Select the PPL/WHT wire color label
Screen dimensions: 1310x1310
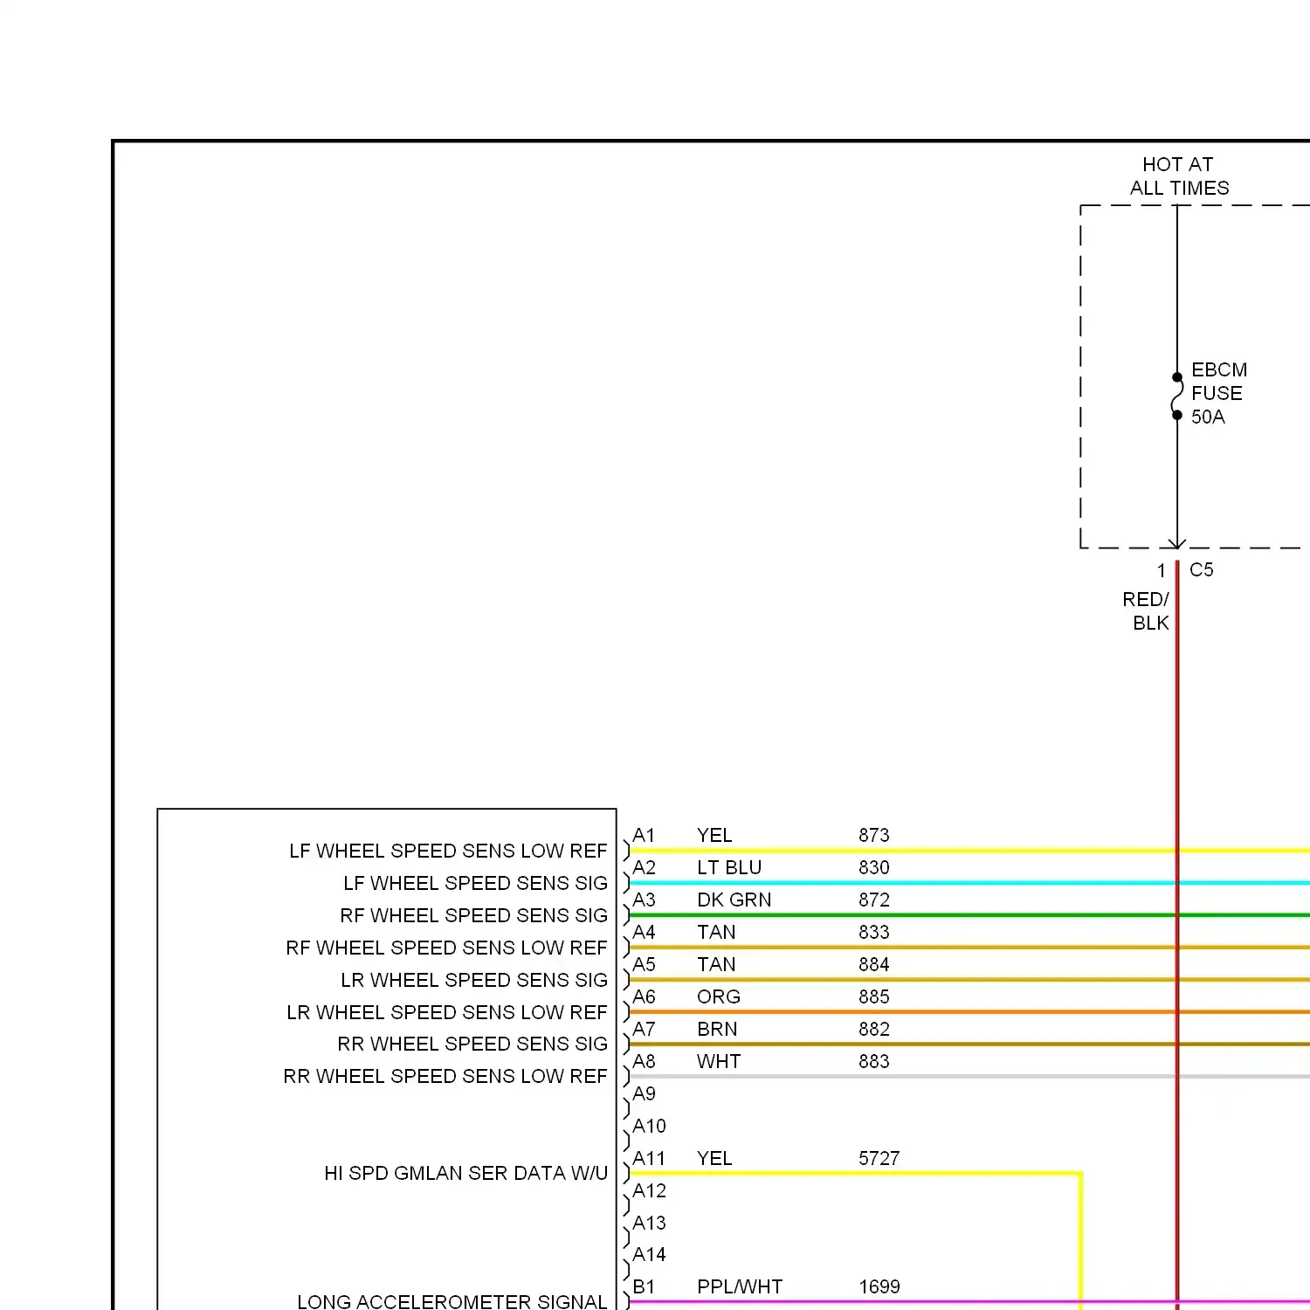[740, 1286]
